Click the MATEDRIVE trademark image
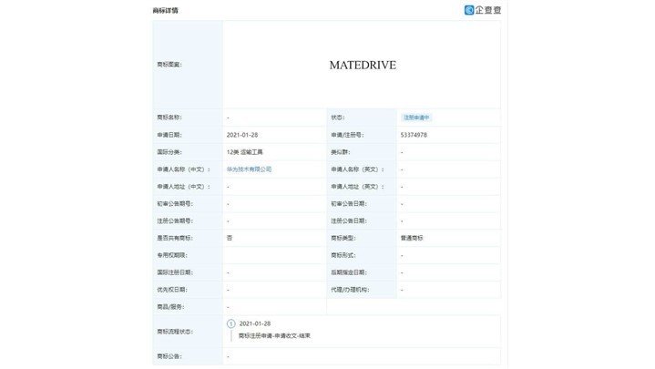 tap(362, 66)
